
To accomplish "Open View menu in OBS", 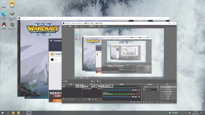I will pos(76,26).
